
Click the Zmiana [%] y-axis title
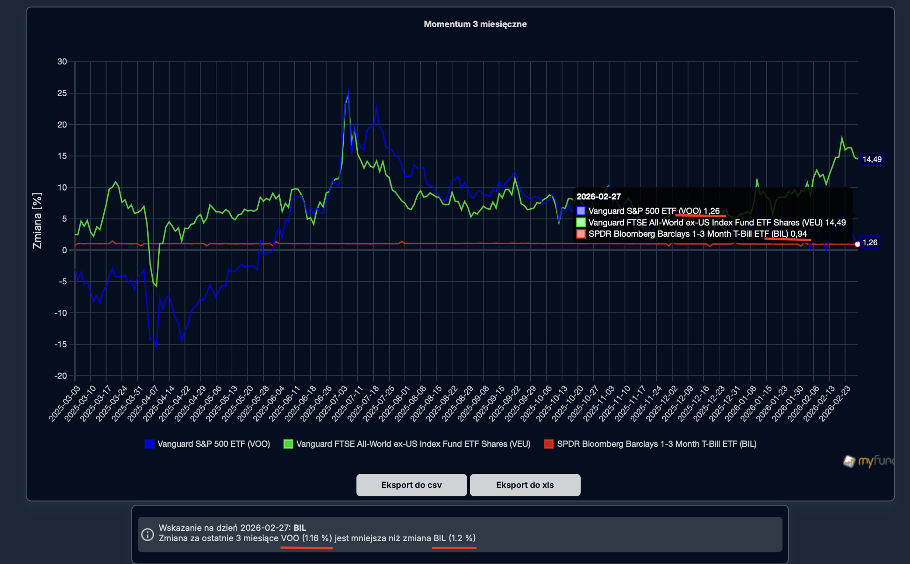[x=37, y=220]
